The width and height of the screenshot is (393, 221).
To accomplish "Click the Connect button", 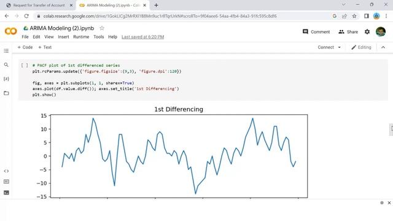I will (326, 47).
